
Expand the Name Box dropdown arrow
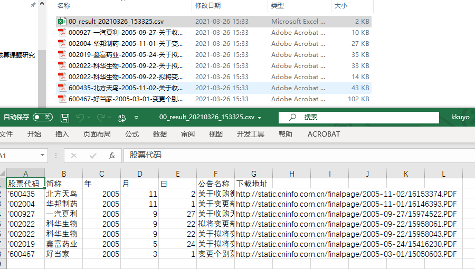(42, 156)
